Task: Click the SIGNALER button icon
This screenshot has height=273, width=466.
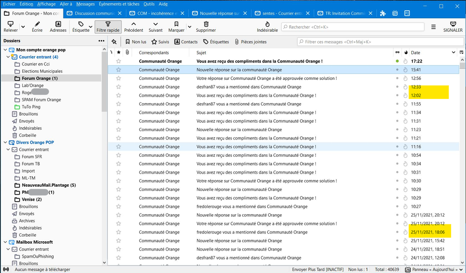Action: click(452, 24)
